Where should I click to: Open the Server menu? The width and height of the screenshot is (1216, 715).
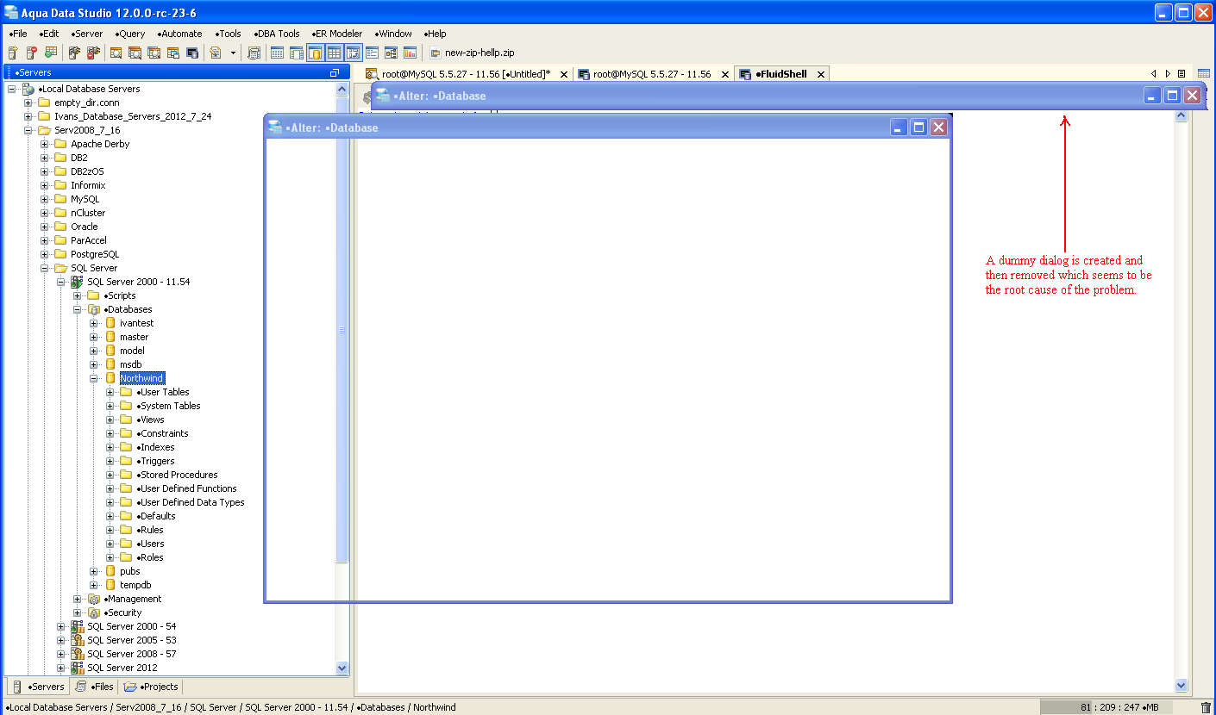[87, 34]
